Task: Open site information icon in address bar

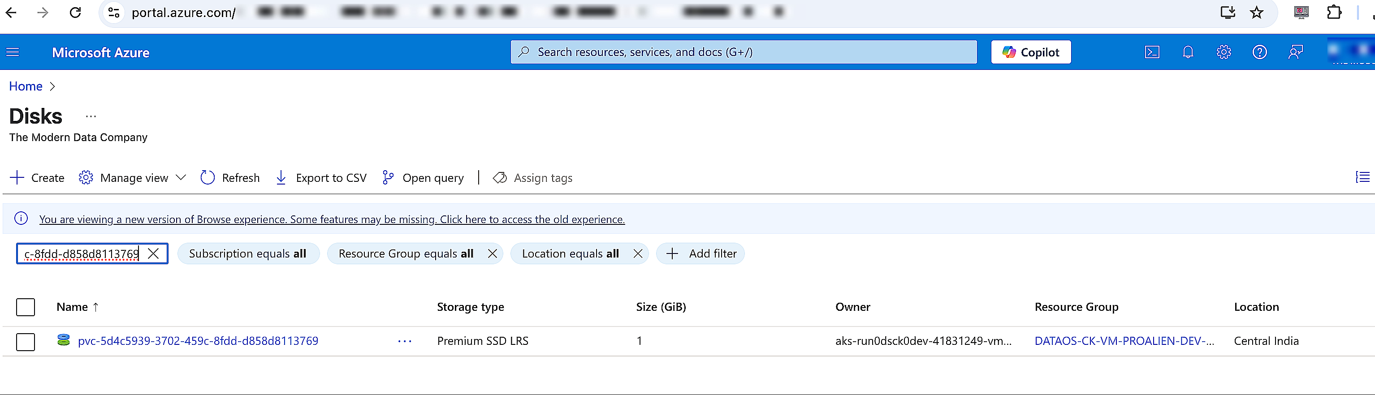Action: click(114, 12)
